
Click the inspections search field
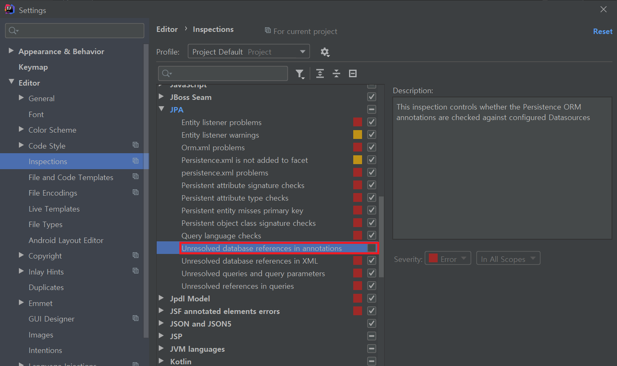click(223, 73)
